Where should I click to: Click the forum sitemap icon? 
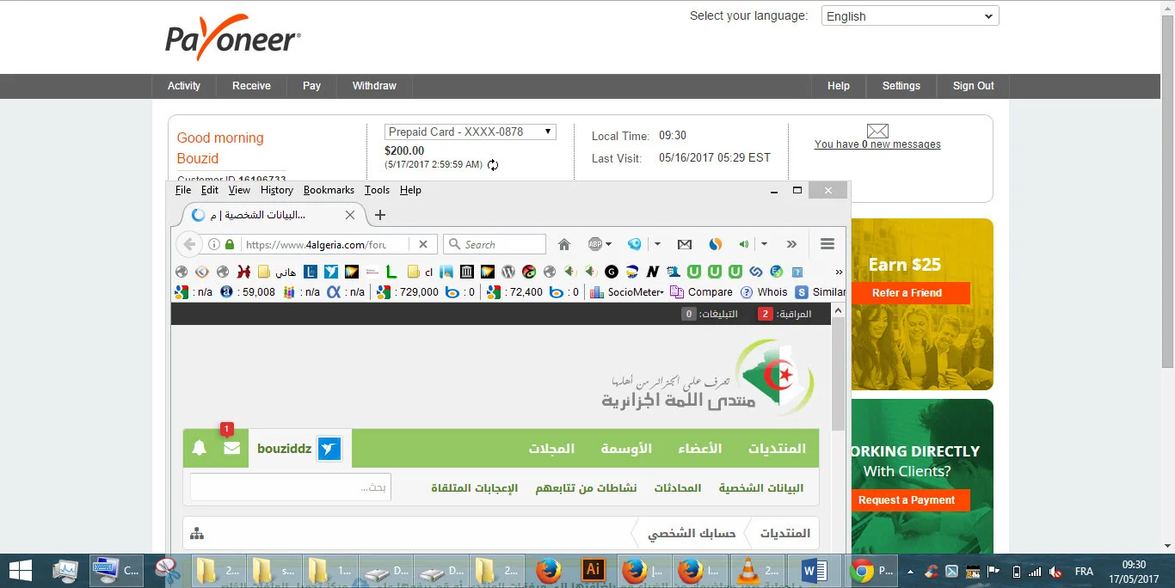coord(197,534)
